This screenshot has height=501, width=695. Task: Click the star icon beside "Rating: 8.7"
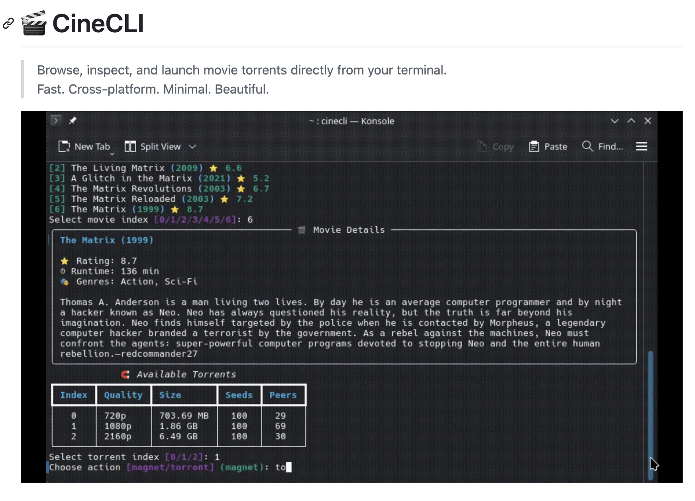(x=65, y=261)
